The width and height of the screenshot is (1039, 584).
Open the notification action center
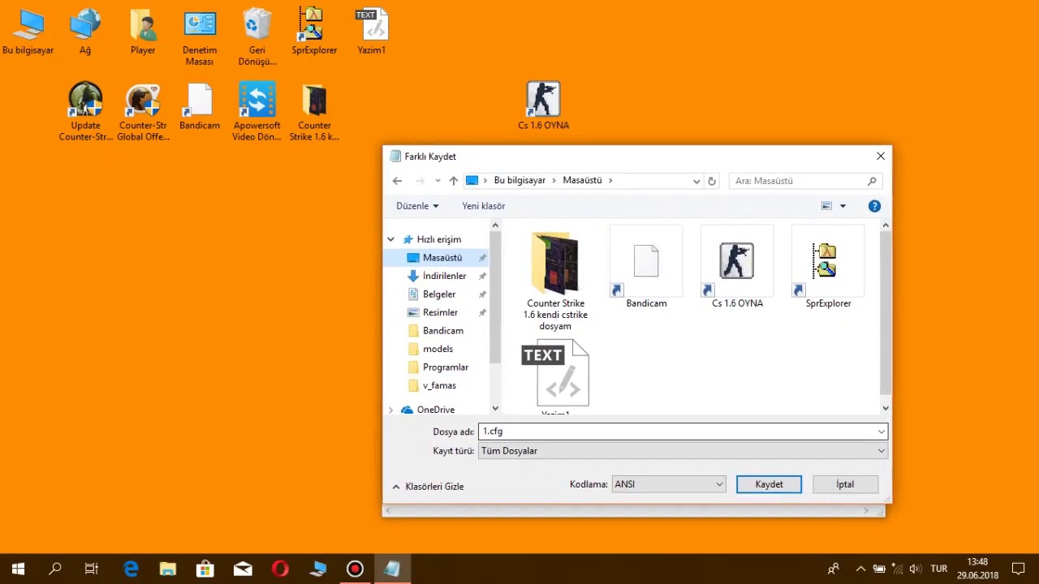point(1019,569)
